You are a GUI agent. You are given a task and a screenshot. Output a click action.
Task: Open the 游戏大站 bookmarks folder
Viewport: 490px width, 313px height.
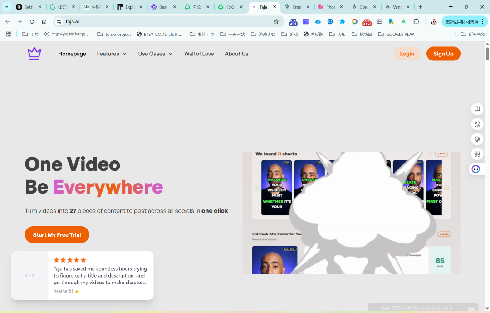pos(263,34)
